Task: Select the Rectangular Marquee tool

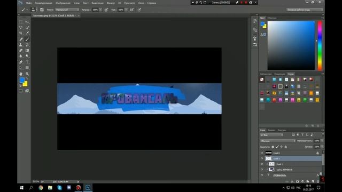Action: point(21,22)
